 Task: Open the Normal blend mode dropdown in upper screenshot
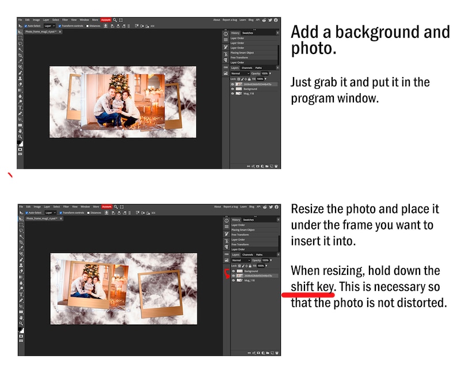pos(240,74)
